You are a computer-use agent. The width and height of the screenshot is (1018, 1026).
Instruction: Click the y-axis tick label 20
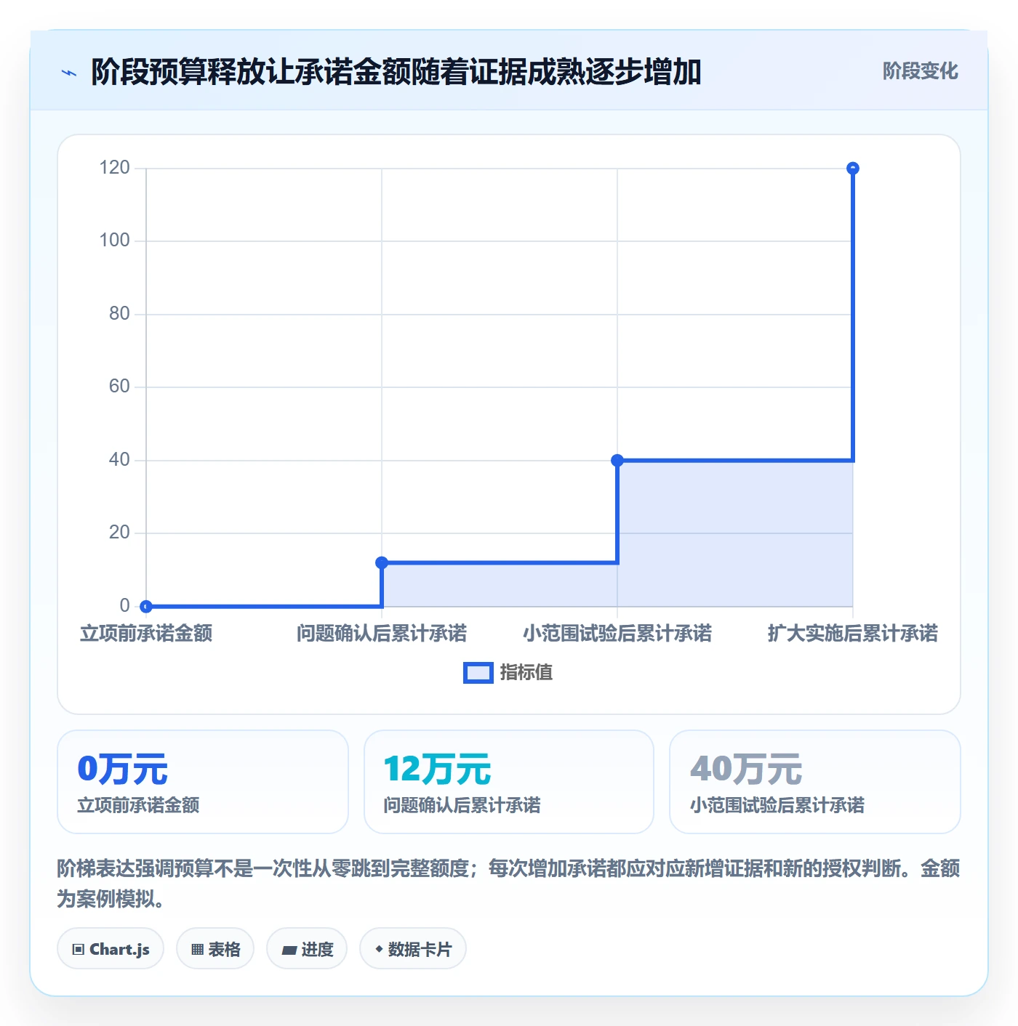[x=119, y=533]
